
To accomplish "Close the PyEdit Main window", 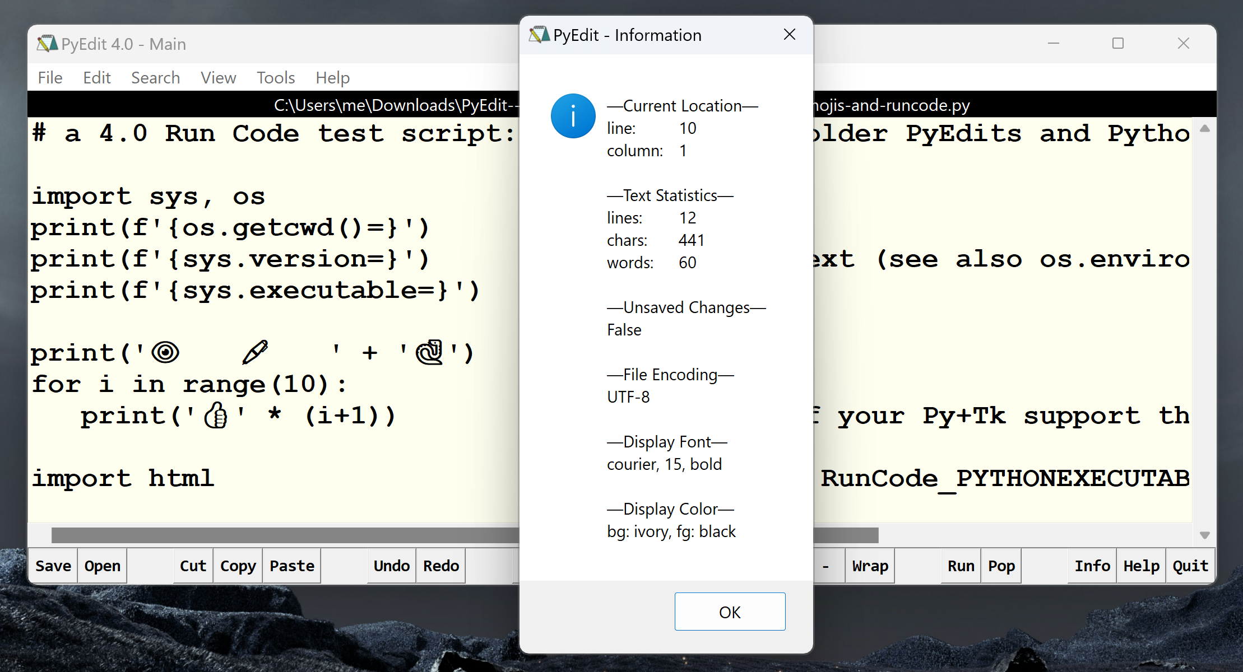I will pyautogui.click(x=1184, y=43).
